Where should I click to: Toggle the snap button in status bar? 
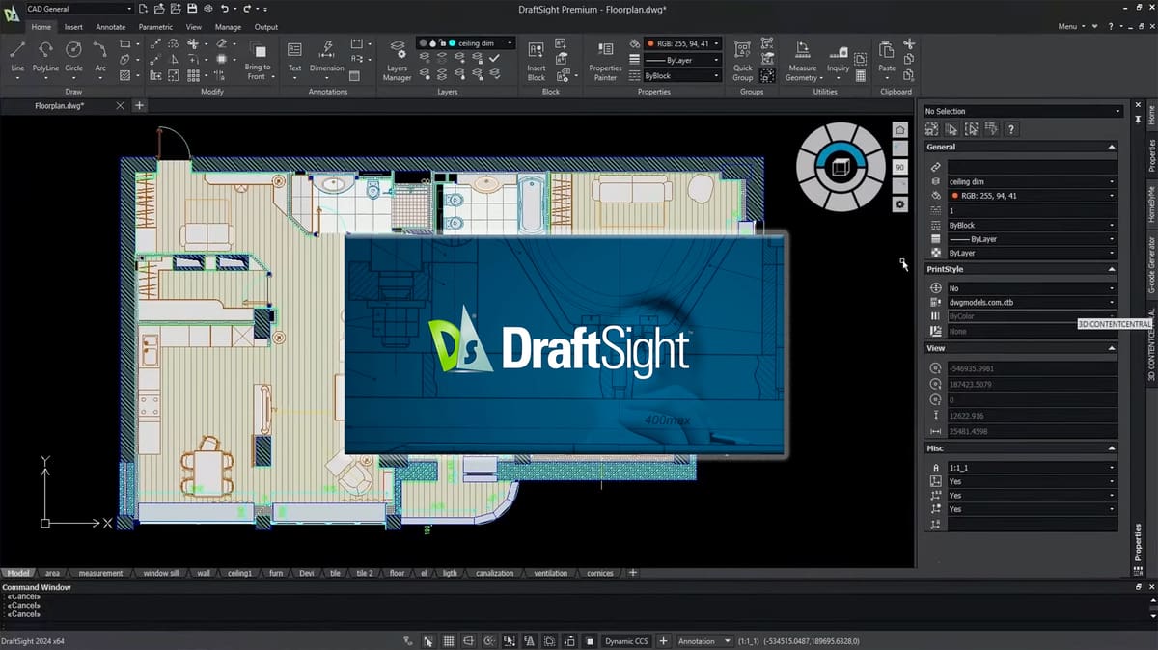(x=427, y=641)
